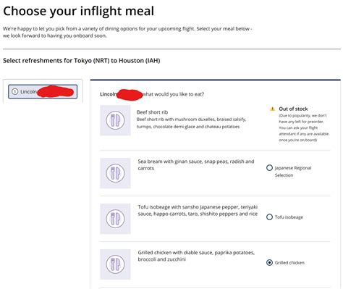Click the passenger number 1 circle icon
This screenshot has height=289, width=343.
coord(15,92)
